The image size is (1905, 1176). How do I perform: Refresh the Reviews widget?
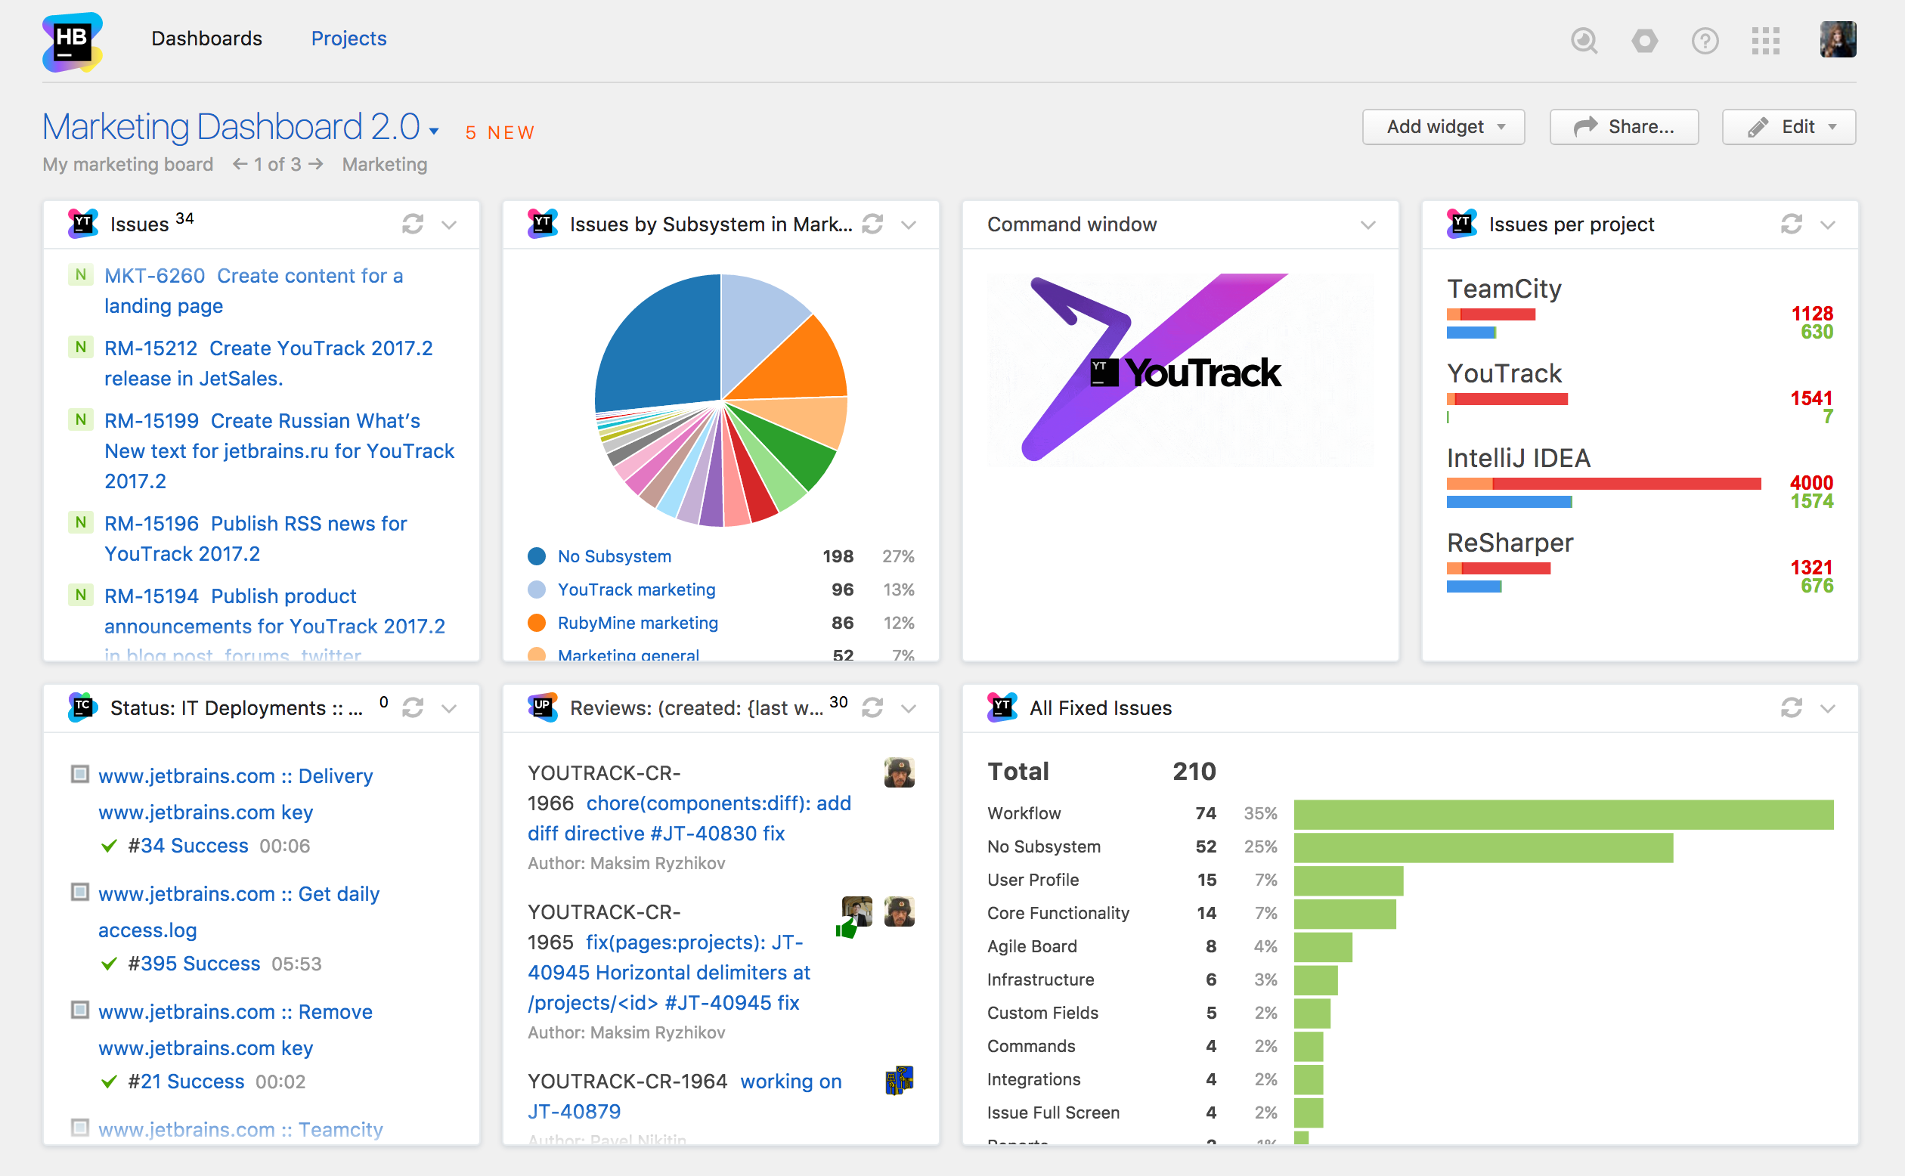coord(872,707)
